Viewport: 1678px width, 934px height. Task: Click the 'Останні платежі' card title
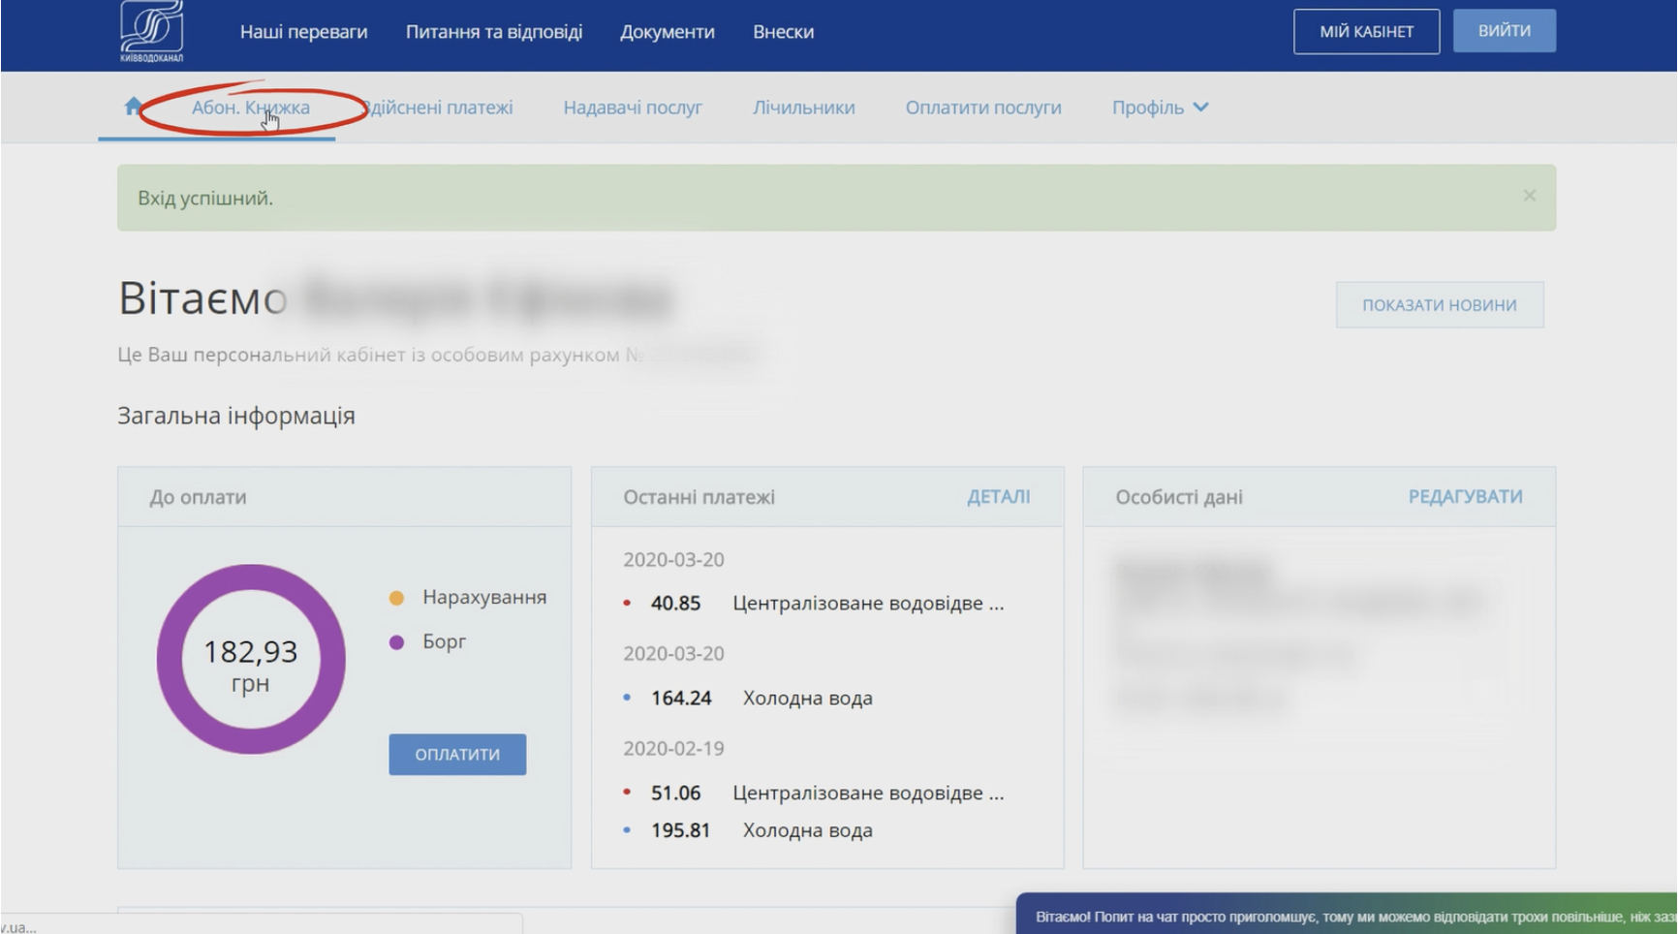click(699, 497)
